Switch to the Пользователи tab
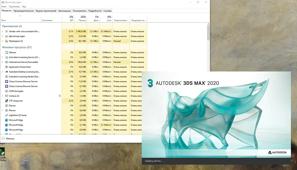Image resolution: width=297 pixels, height=170 pixels. [80, 11]
